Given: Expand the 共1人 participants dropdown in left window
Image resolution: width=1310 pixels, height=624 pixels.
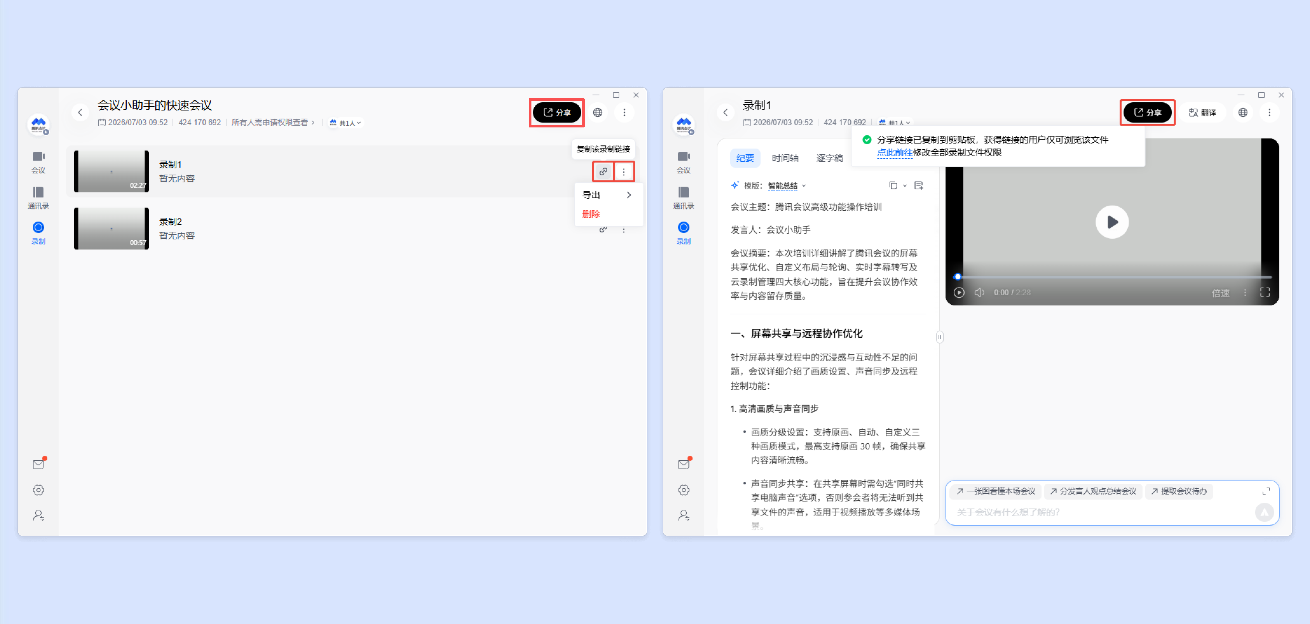Looking at the screenshot, I should 345,123.
